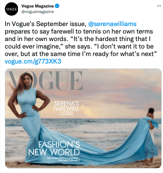Open the Vogue round profile avatar

click(11, 9)
